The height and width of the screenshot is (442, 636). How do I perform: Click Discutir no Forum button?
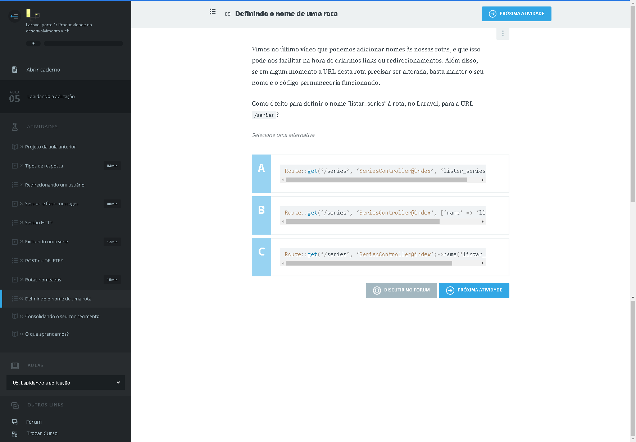click(401, 290)
